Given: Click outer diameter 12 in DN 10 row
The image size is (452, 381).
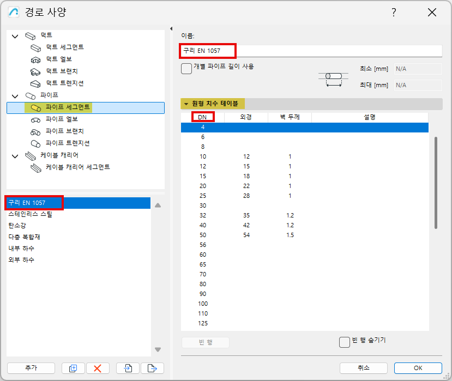Looking at the screenshot, I should point(246,157).
